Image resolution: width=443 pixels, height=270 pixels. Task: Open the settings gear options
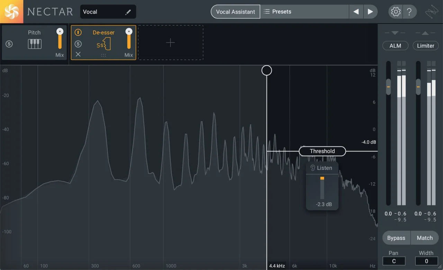pyautogui.click(x=395, y=11)
